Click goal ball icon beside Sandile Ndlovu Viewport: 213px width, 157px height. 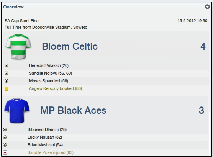click(x=7, y=73)
